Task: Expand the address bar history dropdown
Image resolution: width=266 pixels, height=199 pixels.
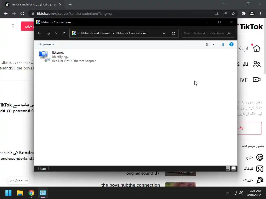Action: (x=164, y=33)
